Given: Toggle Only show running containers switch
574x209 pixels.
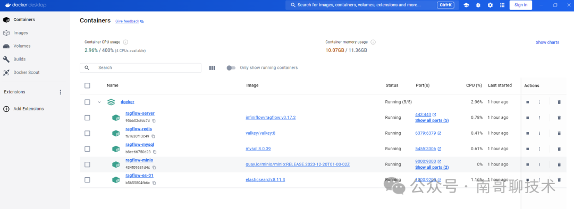Looking at the screenshot, I should (231, 68).
